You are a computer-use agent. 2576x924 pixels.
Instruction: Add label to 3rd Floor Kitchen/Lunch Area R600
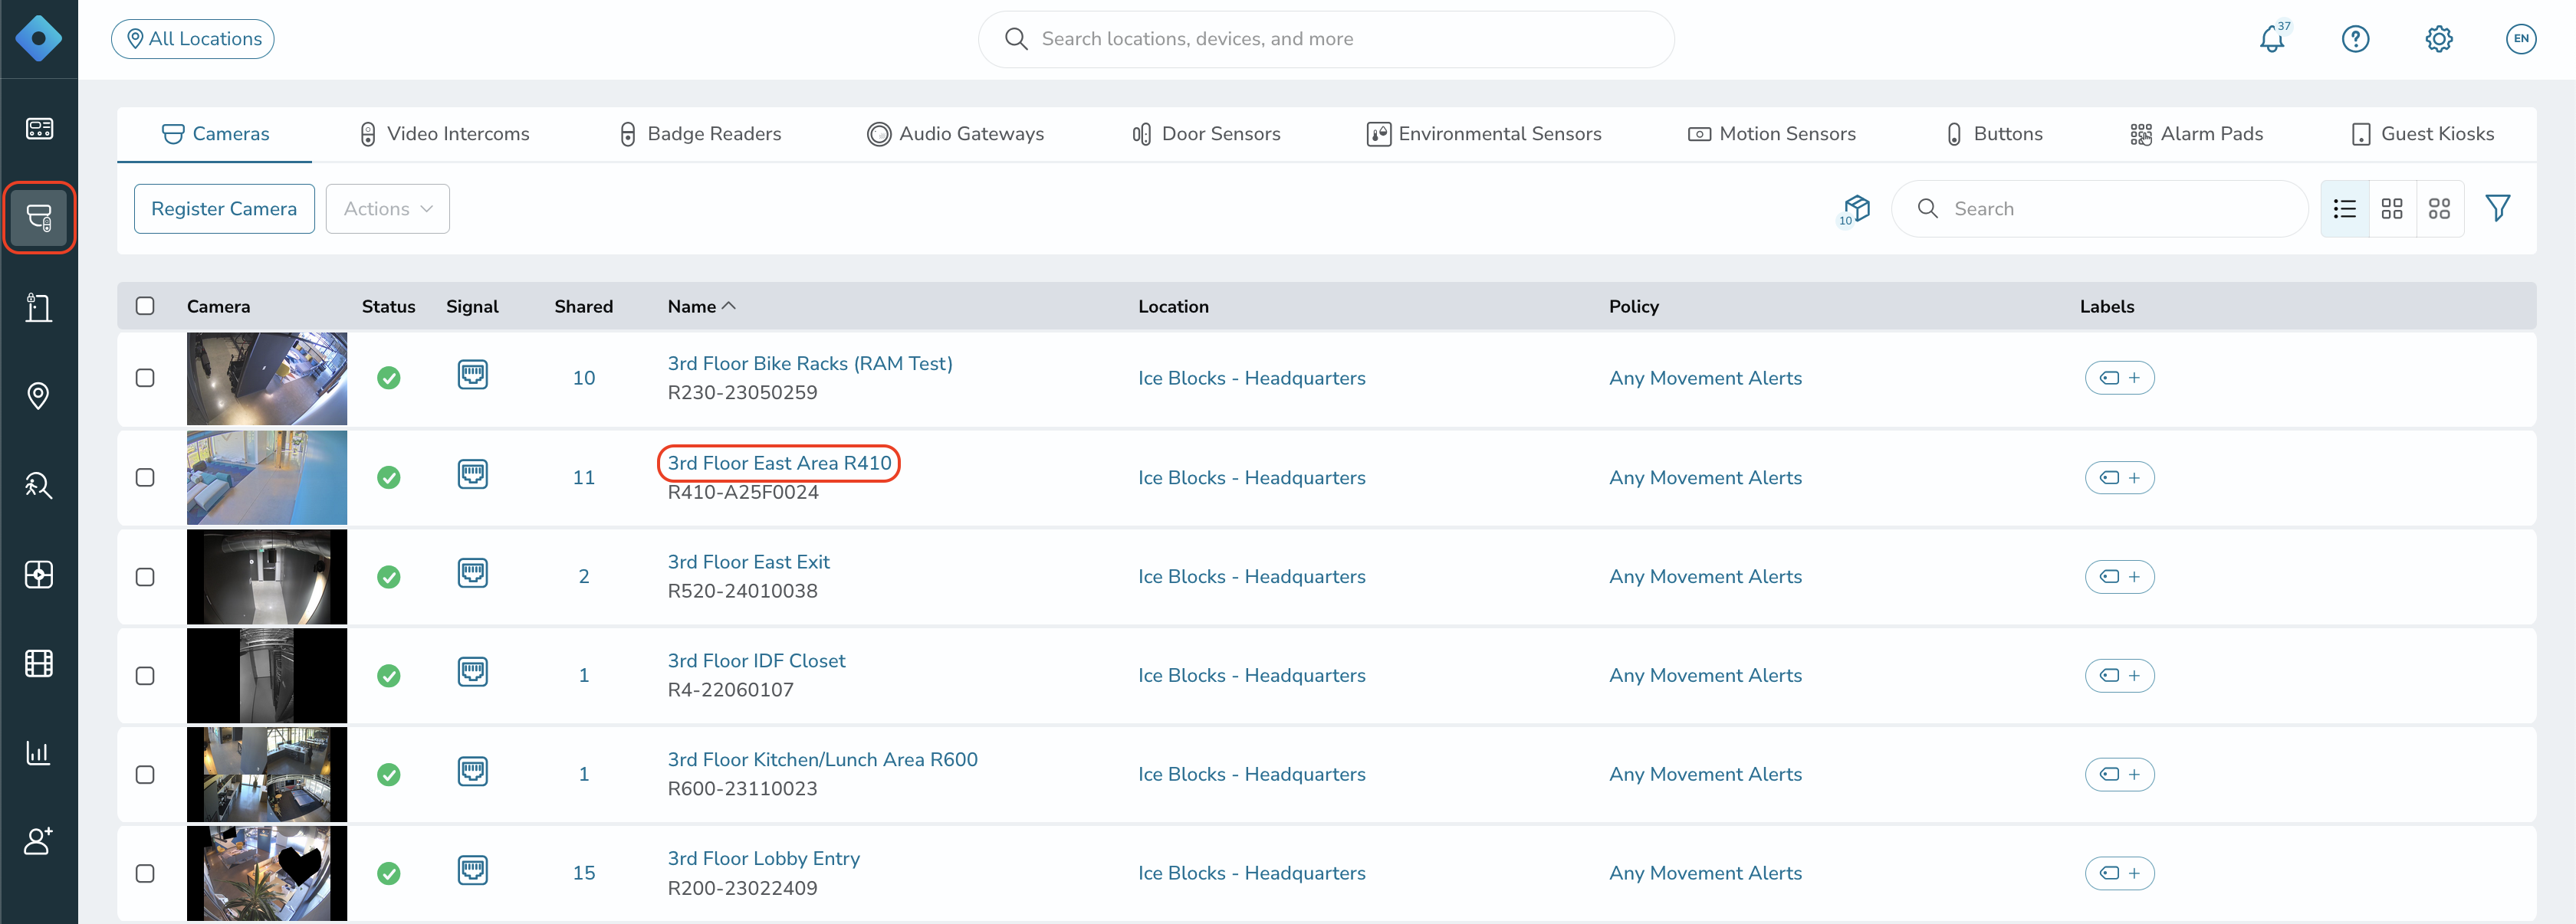click(x=2119, y=774)
